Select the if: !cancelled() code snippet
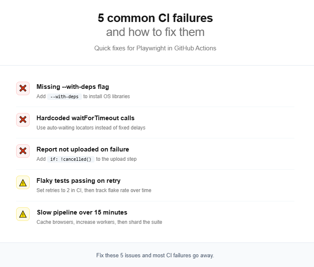Screen dimensions: 314x267 [x=71, y=160]
